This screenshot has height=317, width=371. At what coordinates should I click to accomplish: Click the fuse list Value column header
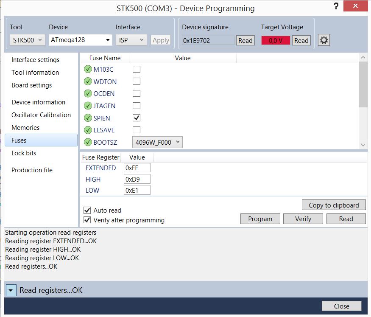[x=183, y=58]
